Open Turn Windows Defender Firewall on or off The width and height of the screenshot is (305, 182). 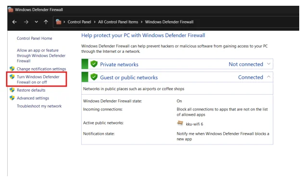(x=38, y=79)
